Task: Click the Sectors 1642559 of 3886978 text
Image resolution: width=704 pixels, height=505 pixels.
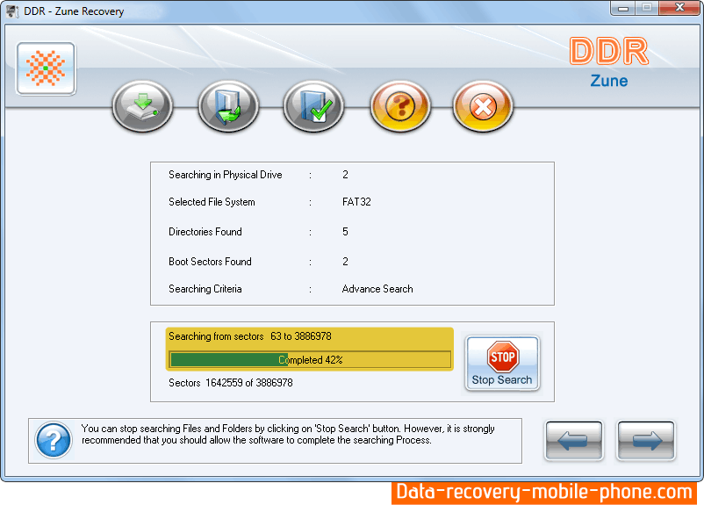Action: click(231, 383)
